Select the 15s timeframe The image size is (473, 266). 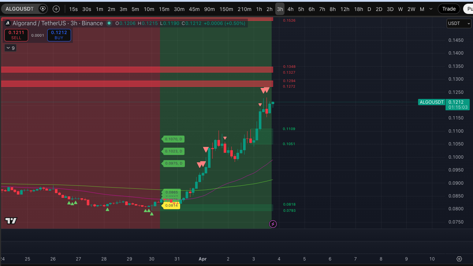pos(73,9)
